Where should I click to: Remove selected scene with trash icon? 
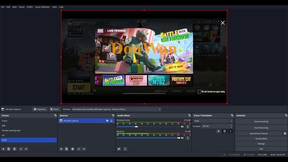[x=9, y=149]
